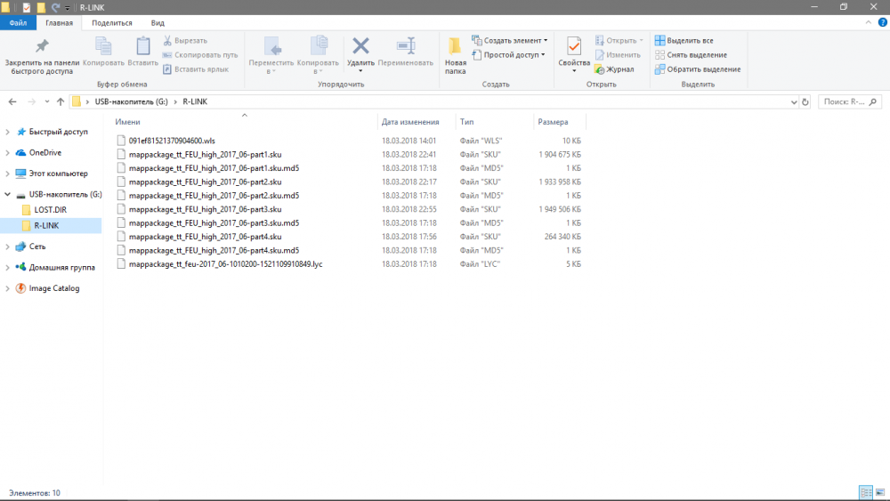Open address bar history dropdown
The width and height of the screenshot is (890, 501).
pos(794,102)
